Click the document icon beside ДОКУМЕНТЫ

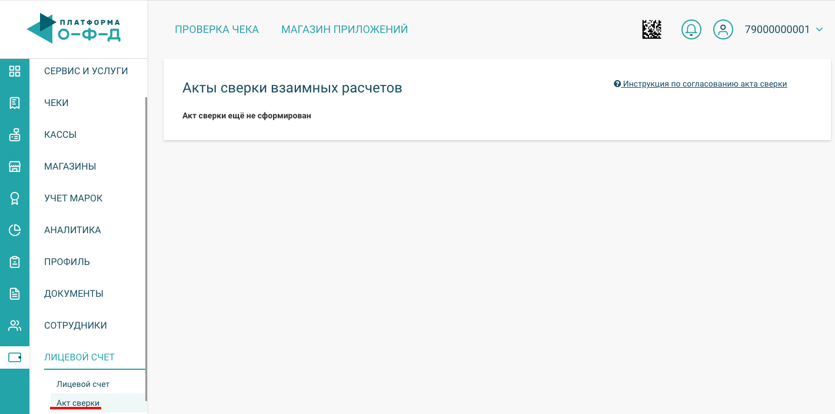(15, 294)
